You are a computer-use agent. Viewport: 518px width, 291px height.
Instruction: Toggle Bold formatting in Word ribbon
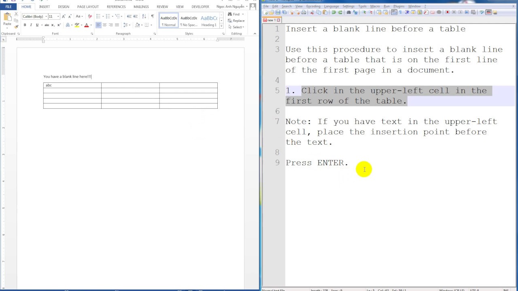[x=25, y=25]
